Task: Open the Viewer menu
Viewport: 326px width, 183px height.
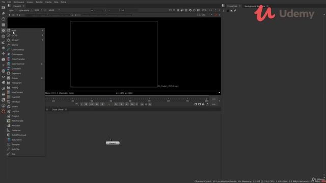Action: (30, 2)
